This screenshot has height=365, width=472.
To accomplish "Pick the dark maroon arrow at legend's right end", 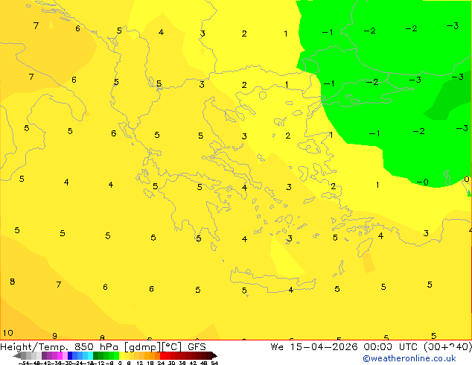I will 214,355.
